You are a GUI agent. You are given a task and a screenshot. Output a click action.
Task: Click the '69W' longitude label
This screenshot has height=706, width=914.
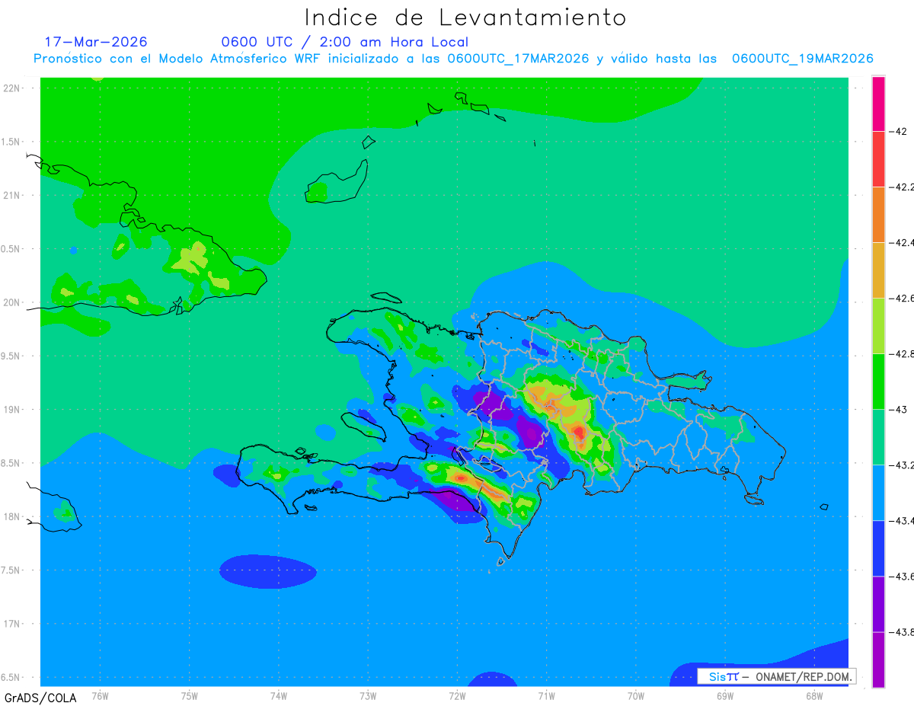click(725, 695)
